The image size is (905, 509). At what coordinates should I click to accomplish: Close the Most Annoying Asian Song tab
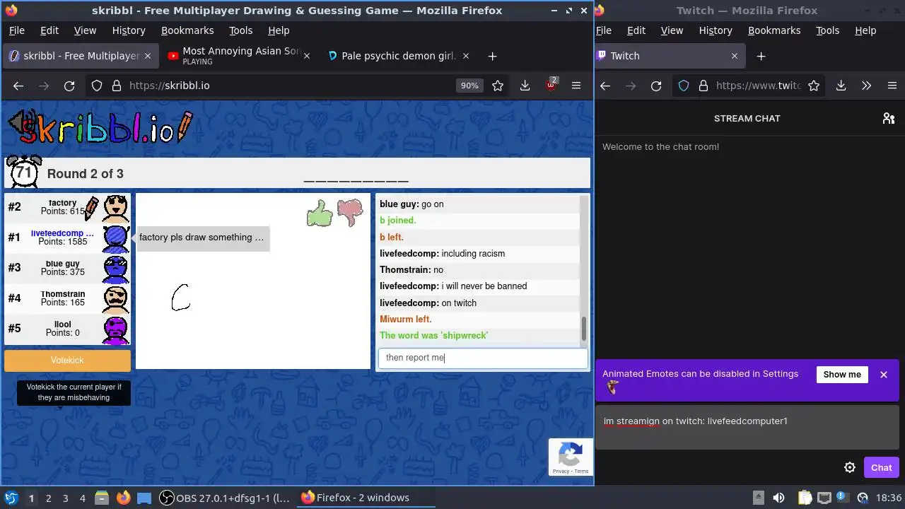click(306, 56)
